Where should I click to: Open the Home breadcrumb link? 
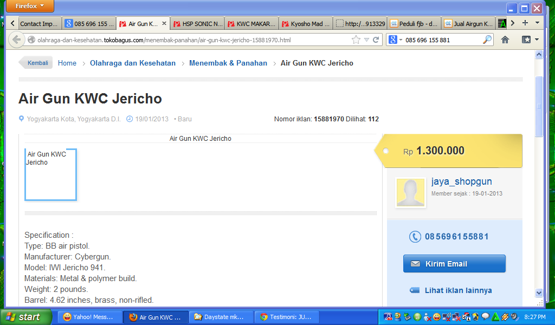(67, 63)
